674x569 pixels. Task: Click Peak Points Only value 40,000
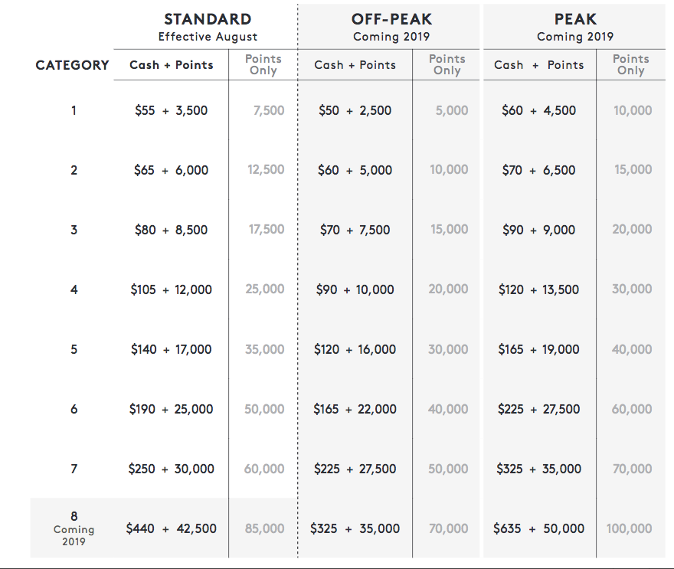click(x=631, y=349)
